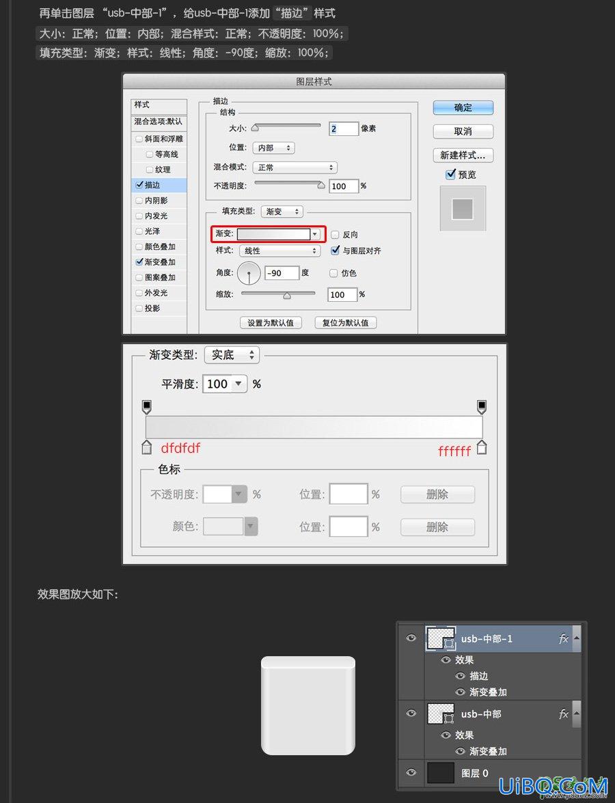Toggle the 预览 checkbox

tap(450, 174)
